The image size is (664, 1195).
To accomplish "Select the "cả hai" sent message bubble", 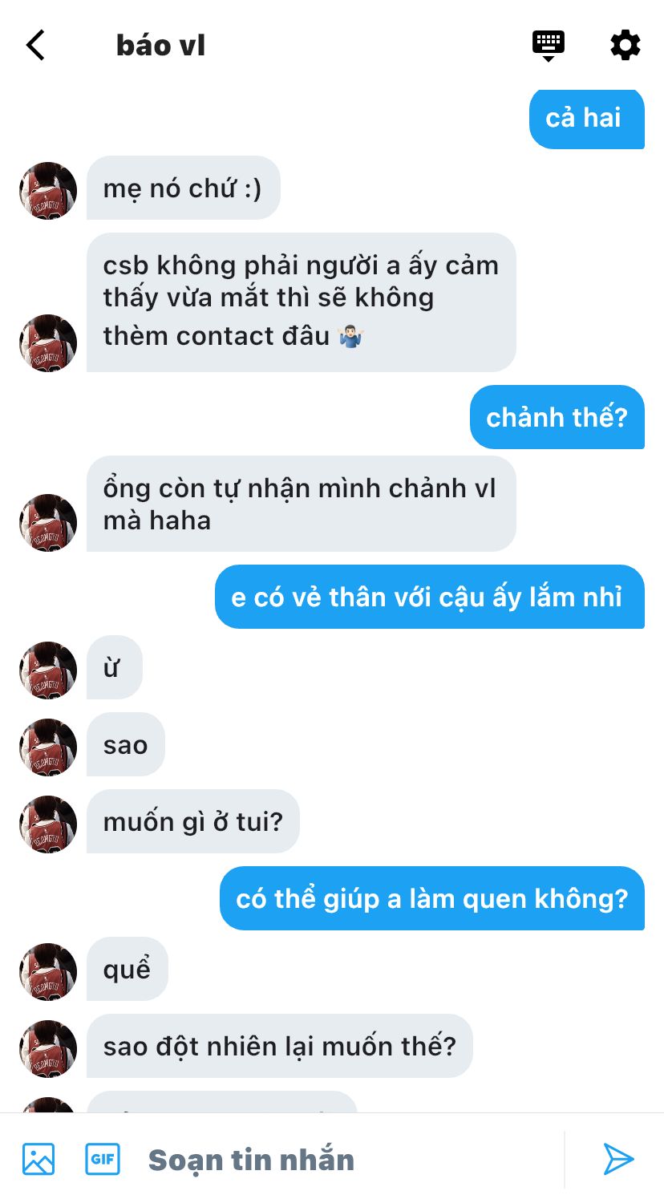I will [x=587, y=118].
